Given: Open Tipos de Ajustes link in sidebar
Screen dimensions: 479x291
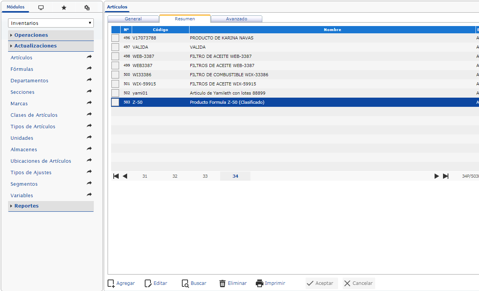Looking at the screenshot, I should click(31, 173).
